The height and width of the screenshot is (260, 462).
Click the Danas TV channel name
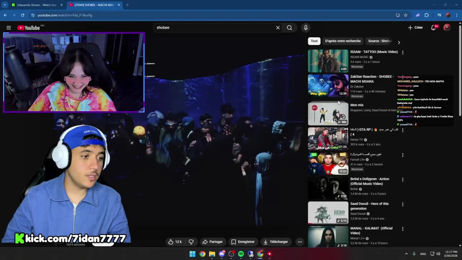tap(357, 140)
